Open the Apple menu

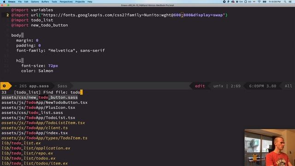(x=4, y=2)
